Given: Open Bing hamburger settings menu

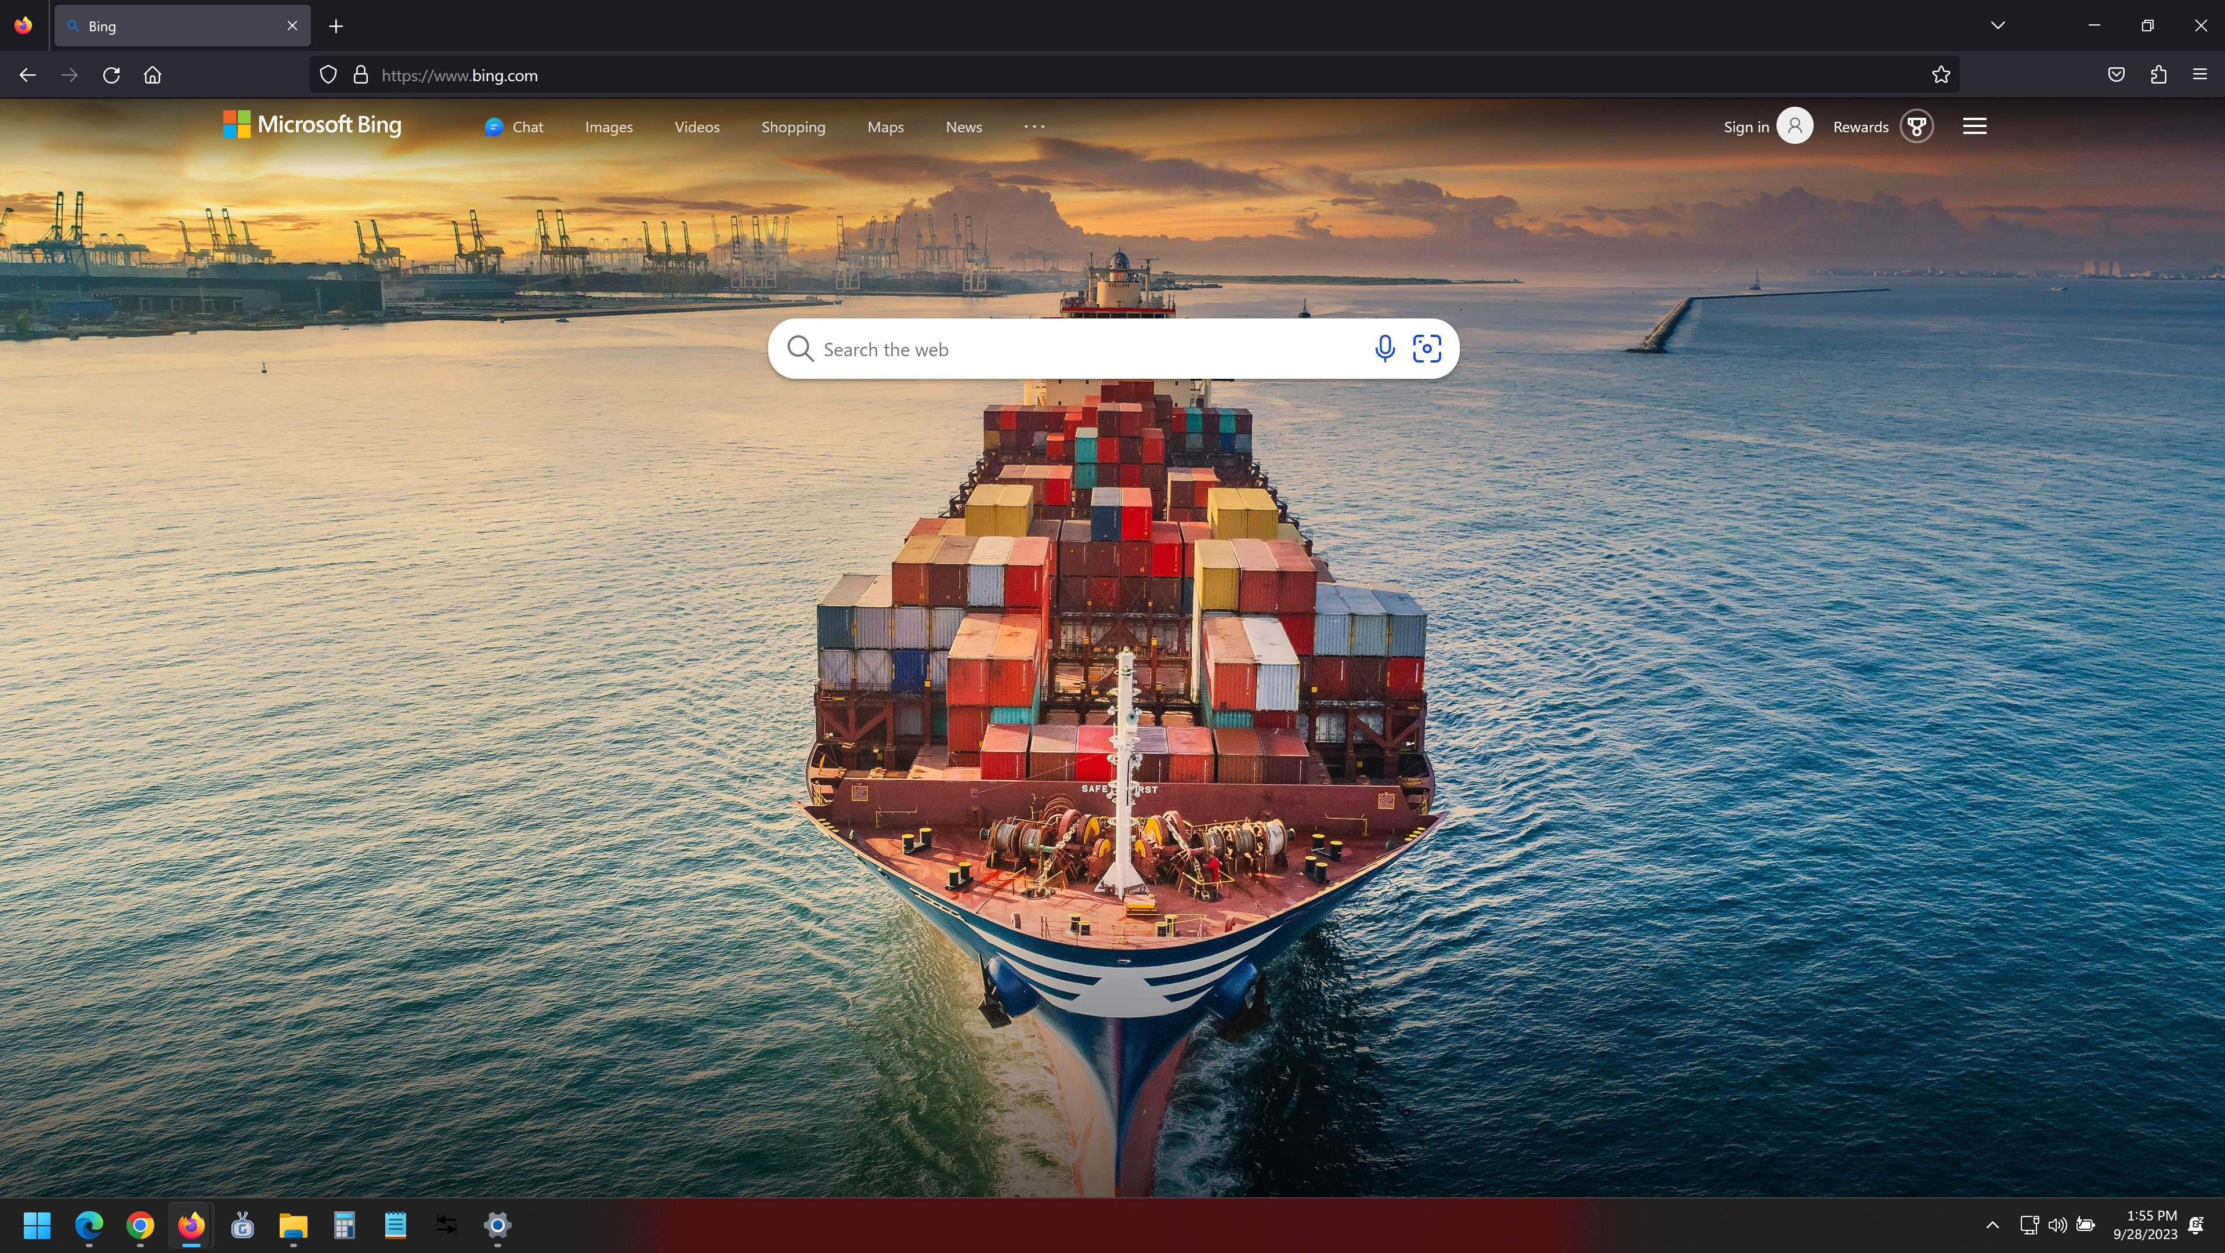Looking at the screenshot, I should point(1974,127).
